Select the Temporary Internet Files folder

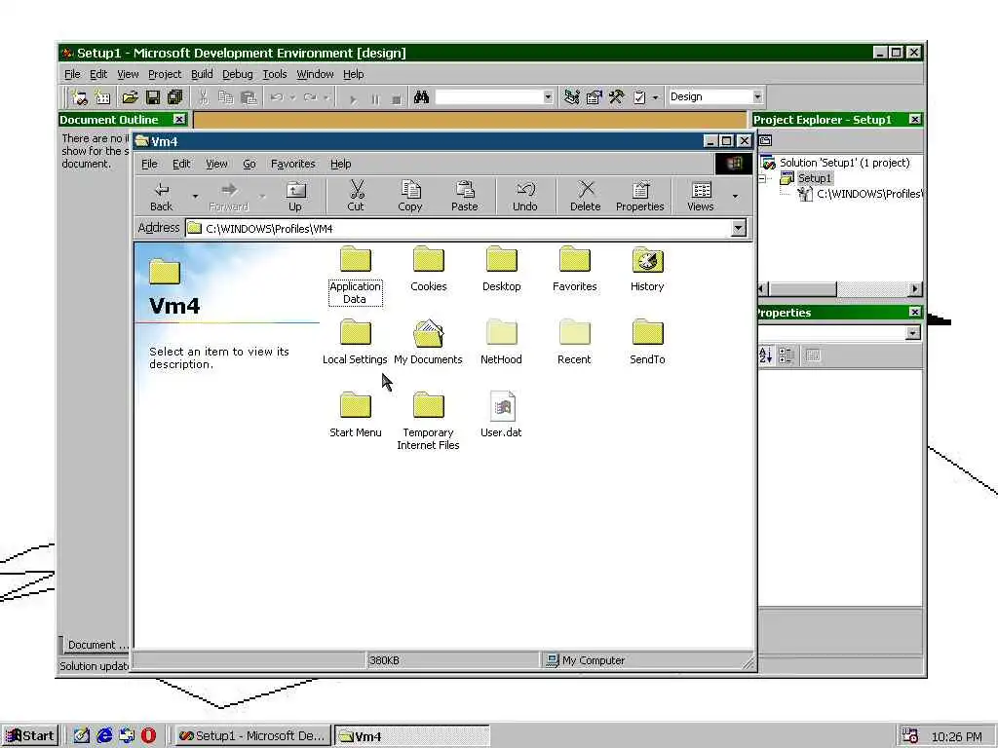tap(429, 421)
